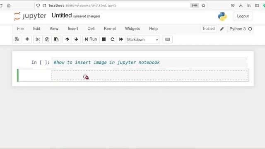Log out with the Logout button

(x=243, y=16)
